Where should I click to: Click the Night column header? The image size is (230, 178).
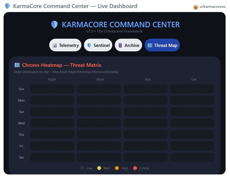coord(52,79)
